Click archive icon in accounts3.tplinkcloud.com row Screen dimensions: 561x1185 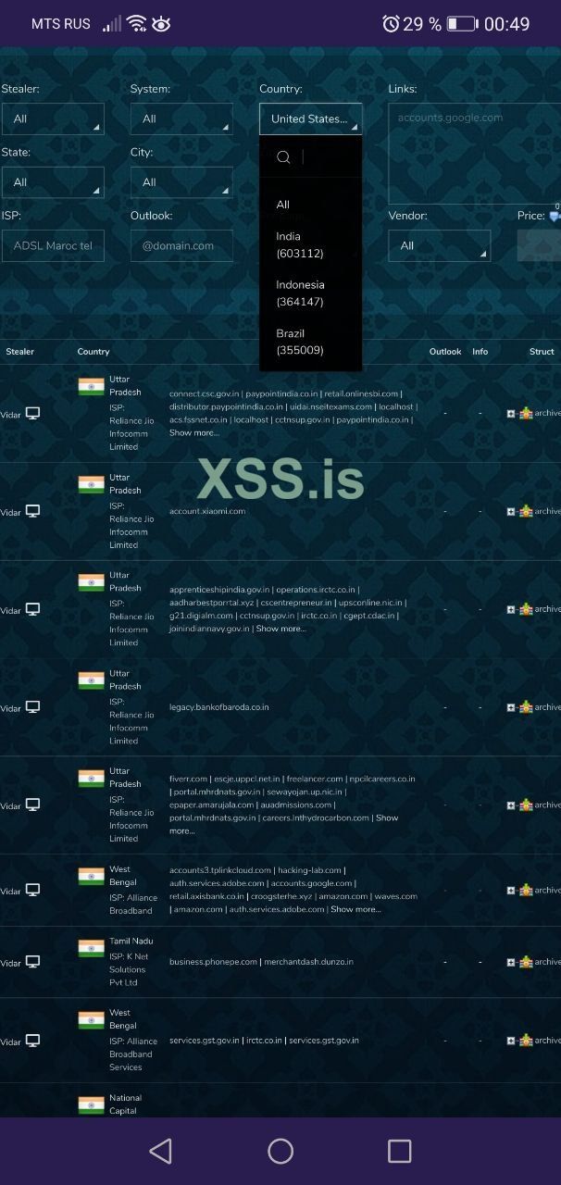pyautogui.click(x=526, y=890)
